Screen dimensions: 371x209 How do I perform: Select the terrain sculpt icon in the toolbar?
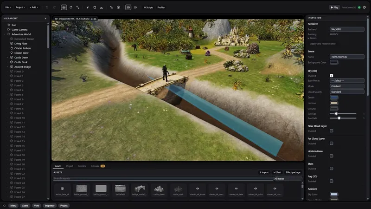coord(102,7)
